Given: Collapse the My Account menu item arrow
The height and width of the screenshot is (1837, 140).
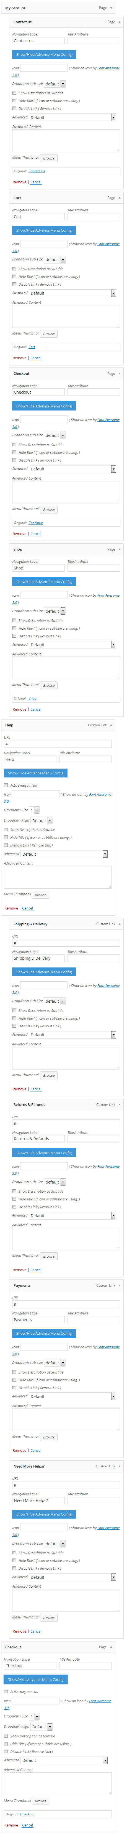Looking at the screenshot, I should [111, 8].
